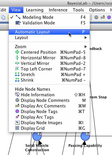This screenshot has height=155, width=112.
Task: Click the Display Arc Tags icon
Action: pos(17,117)
